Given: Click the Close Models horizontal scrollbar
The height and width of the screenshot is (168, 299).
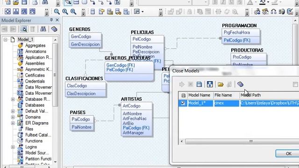Looking at the screenshot, I should click(x=242, y=141).
